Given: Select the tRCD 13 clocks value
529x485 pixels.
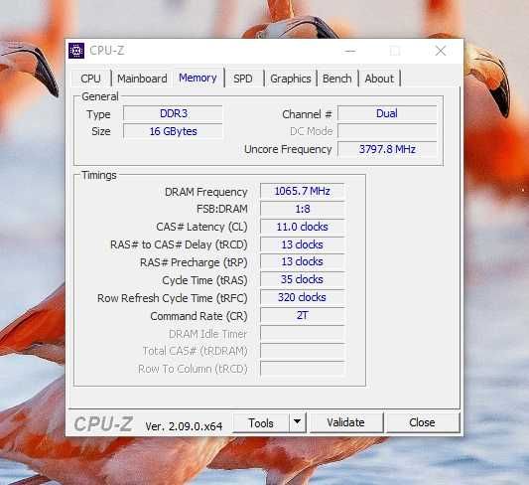Looking at the screenshot, I should (303, 244).
